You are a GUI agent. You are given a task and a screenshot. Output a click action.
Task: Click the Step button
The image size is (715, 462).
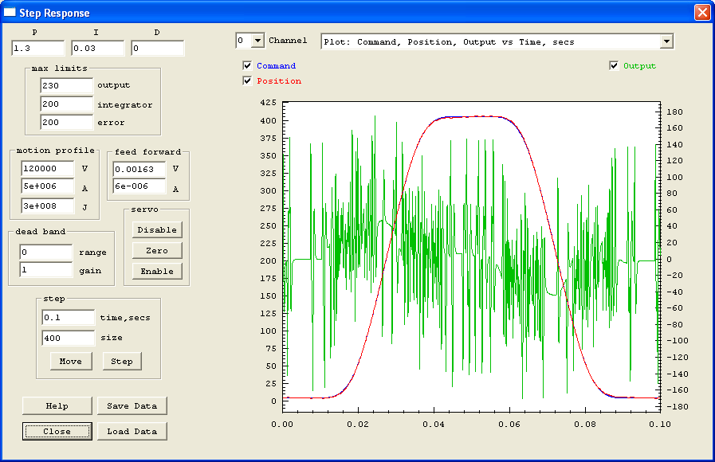click(122, 361)
